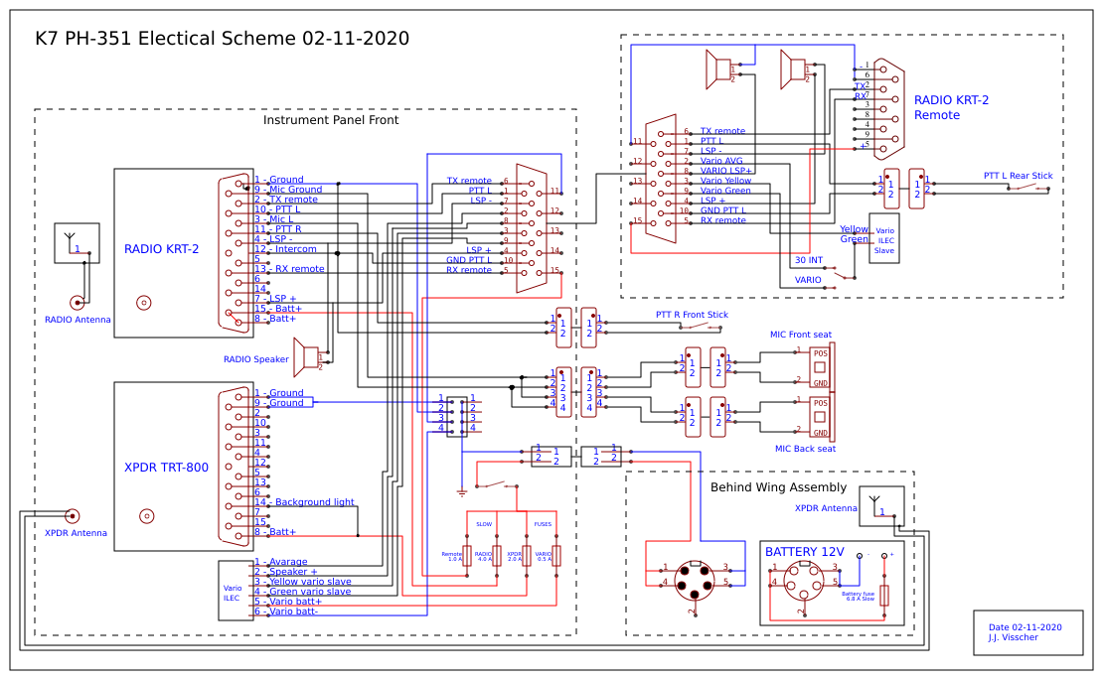The width and height of the screenshot is (1103, 680).
Task: Click the RADIO KRT-2 Remote label
Action: pos(951,107)
